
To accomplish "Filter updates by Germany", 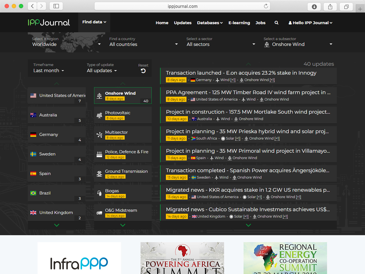I will (56, 135).
